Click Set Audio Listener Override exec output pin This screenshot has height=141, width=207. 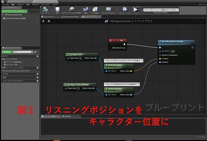click(193, 47)
